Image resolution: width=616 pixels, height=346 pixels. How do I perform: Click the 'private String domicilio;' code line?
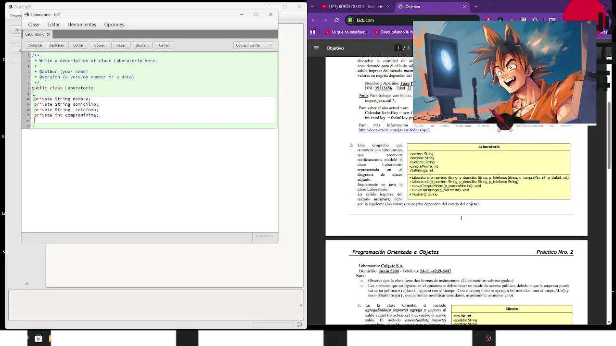pyautogui.click(x=66, y=104)
